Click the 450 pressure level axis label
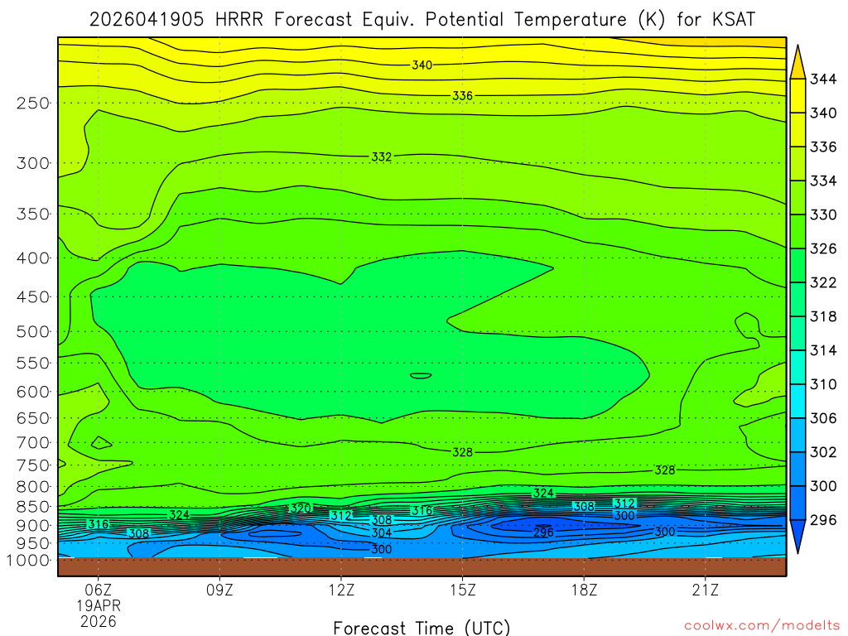This screenshot has width=848, height=636. click(32, 297)
